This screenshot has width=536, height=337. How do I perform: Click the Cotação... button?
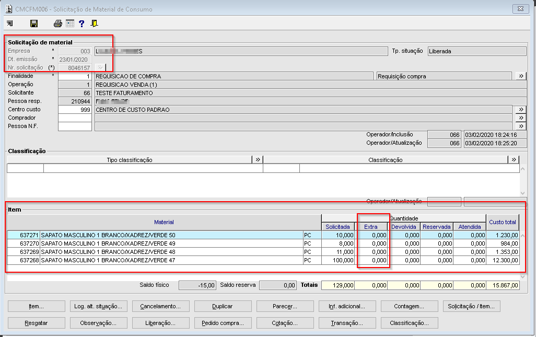tap(285, 323)
